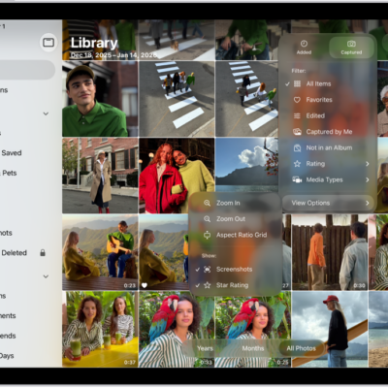Select Aspect Ratio Grid menu entry
388x388 pixels.
(x=235, y=235)
